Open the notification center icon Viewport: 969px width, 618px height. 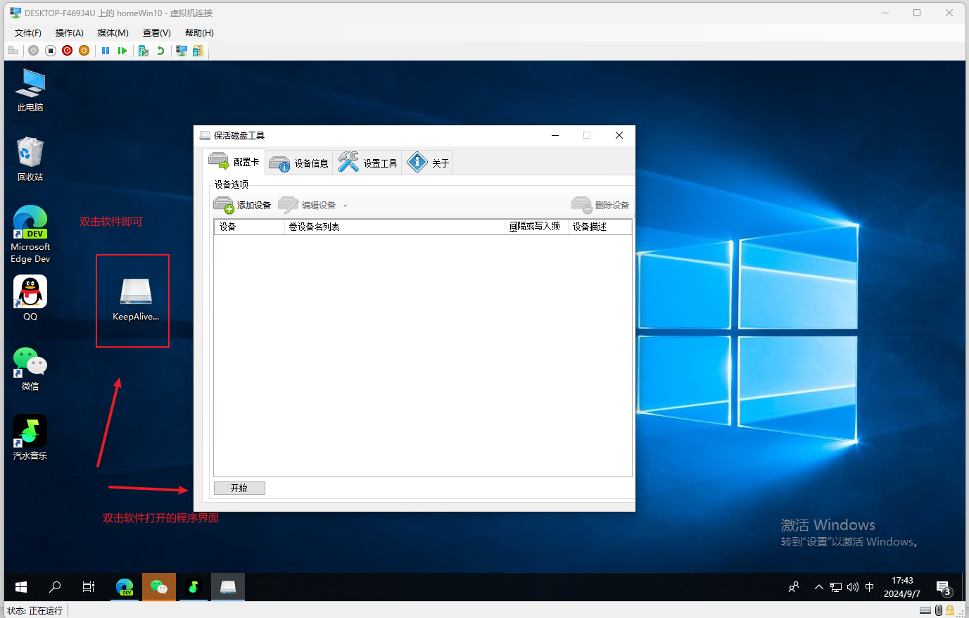[944, 587]
